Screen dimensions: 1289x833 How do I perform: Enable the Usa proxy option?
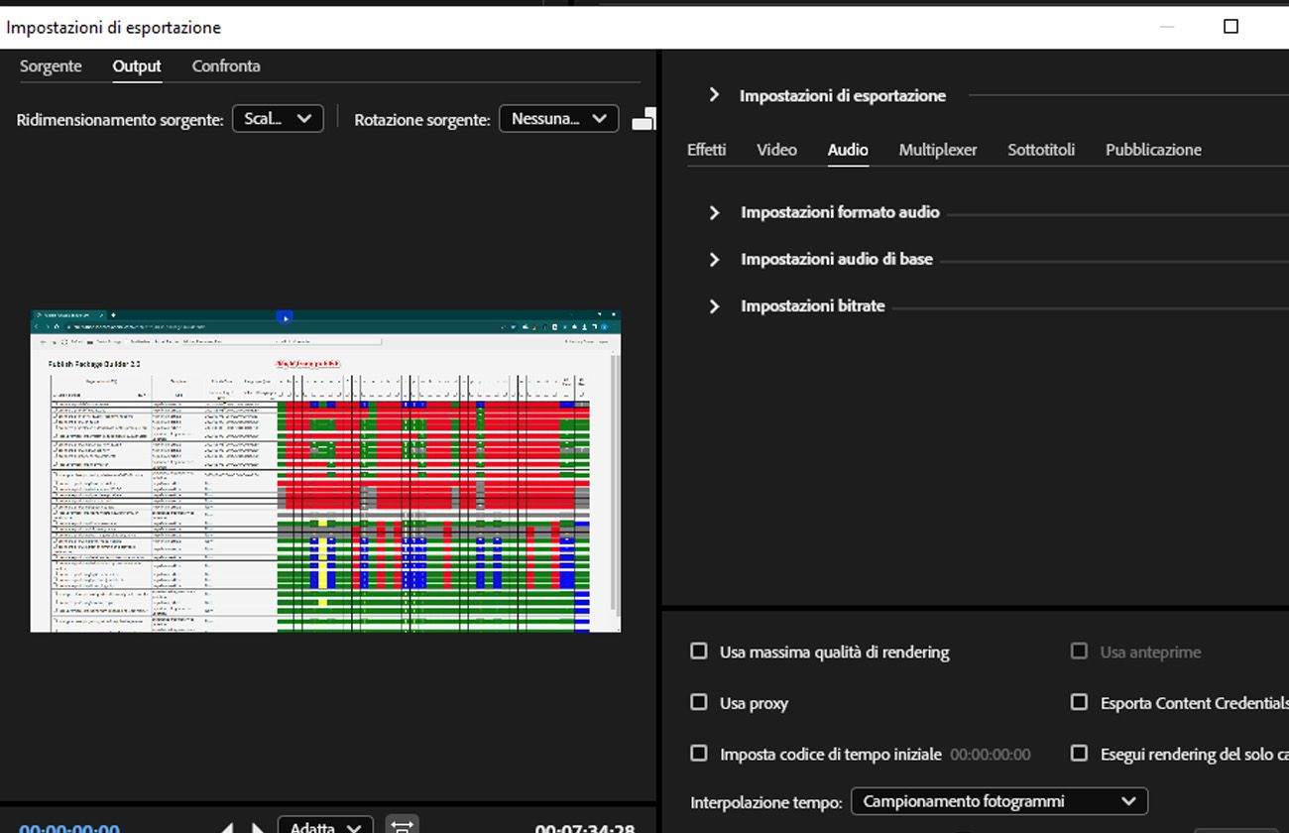click(x=698, y=702)
